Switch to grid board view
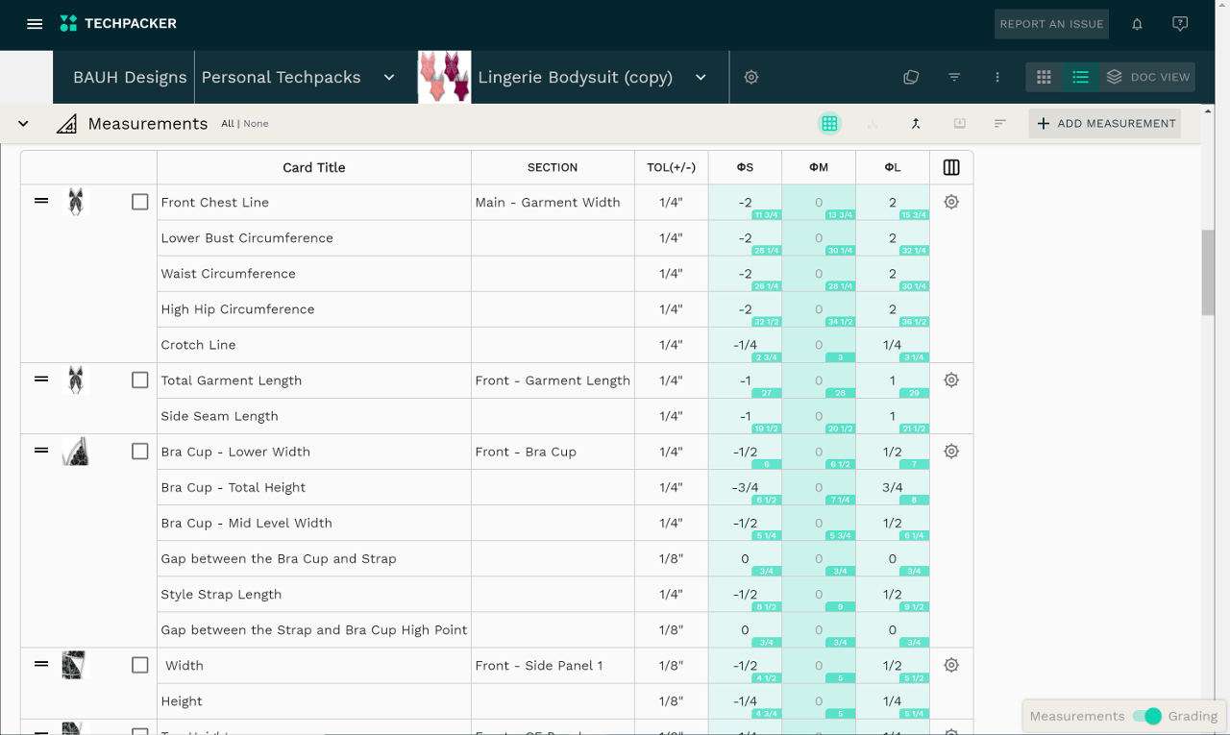The height and width of the screenshot is (735, 1230). pos(1044,77)
